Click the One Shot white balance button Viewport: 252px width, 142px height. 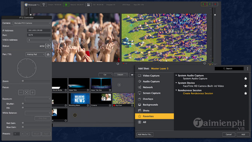tap(42, 118)
